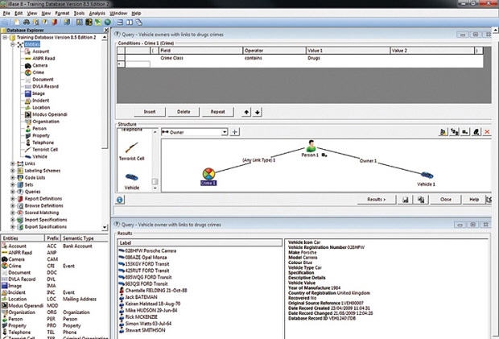Open the Owner link type dropdown
Screen dimensions: 499x339
(x=225, y=132)
